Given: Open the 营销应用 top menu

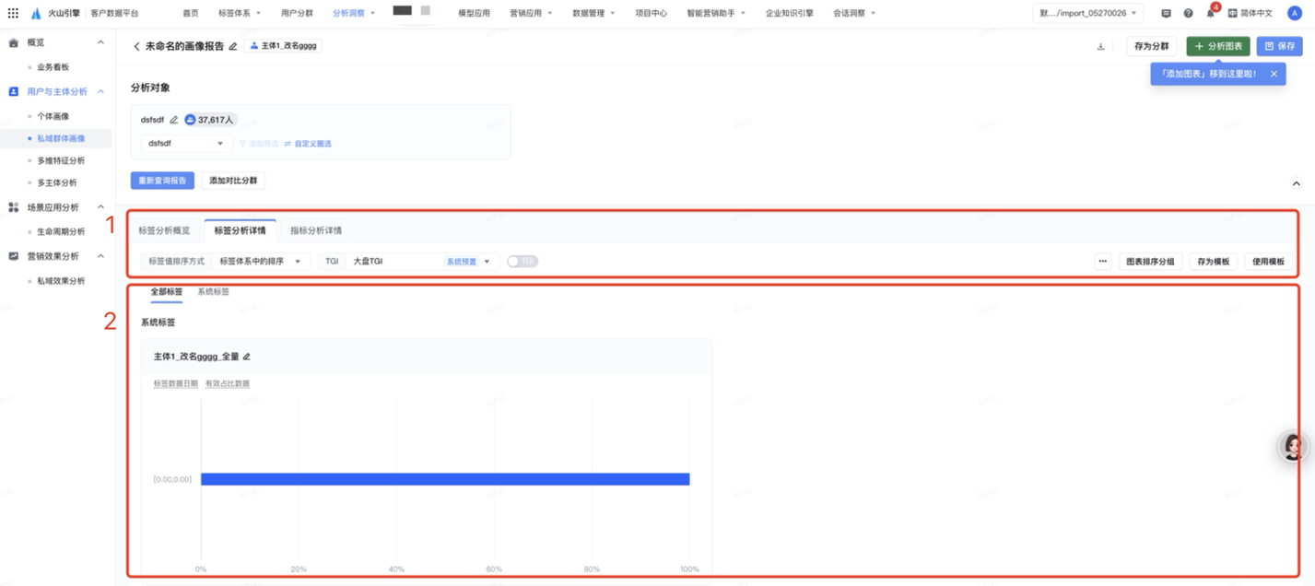Looking at the screenshot, I should click(531, 13).
